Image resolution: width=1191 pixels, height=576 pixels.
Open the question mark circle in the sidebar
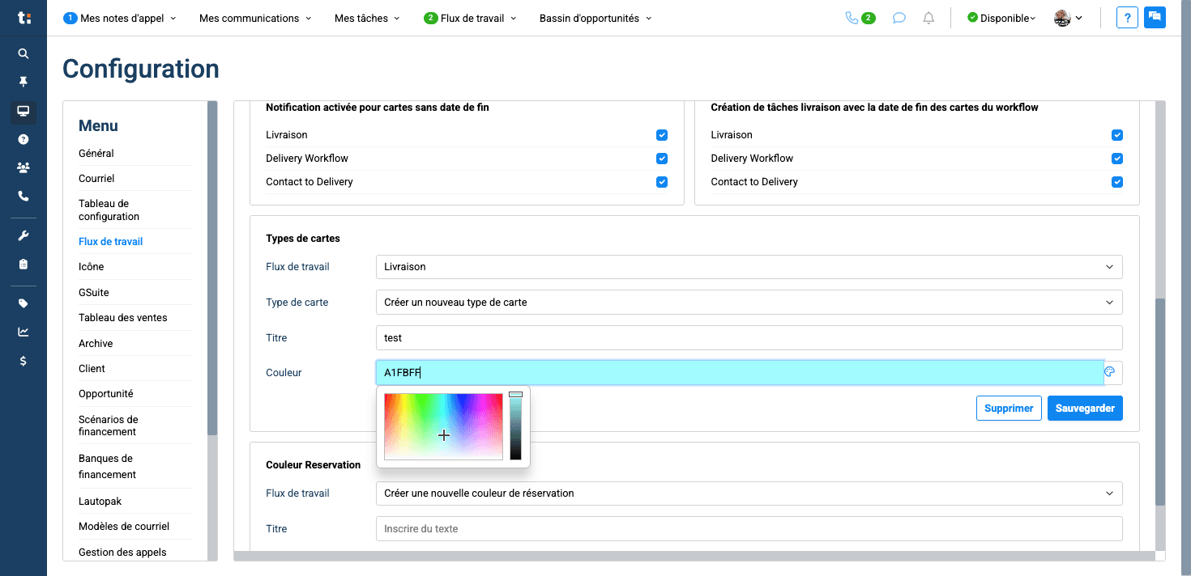[x=23, y=139]
